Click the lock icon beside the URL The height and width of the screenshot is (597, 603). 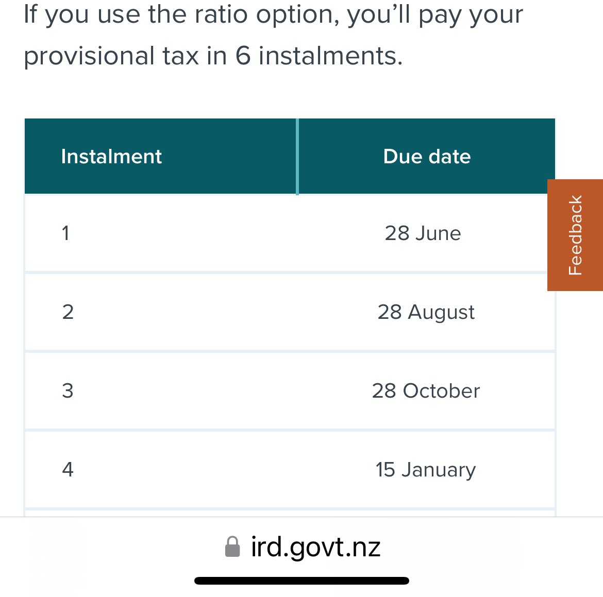click(232, 547)
